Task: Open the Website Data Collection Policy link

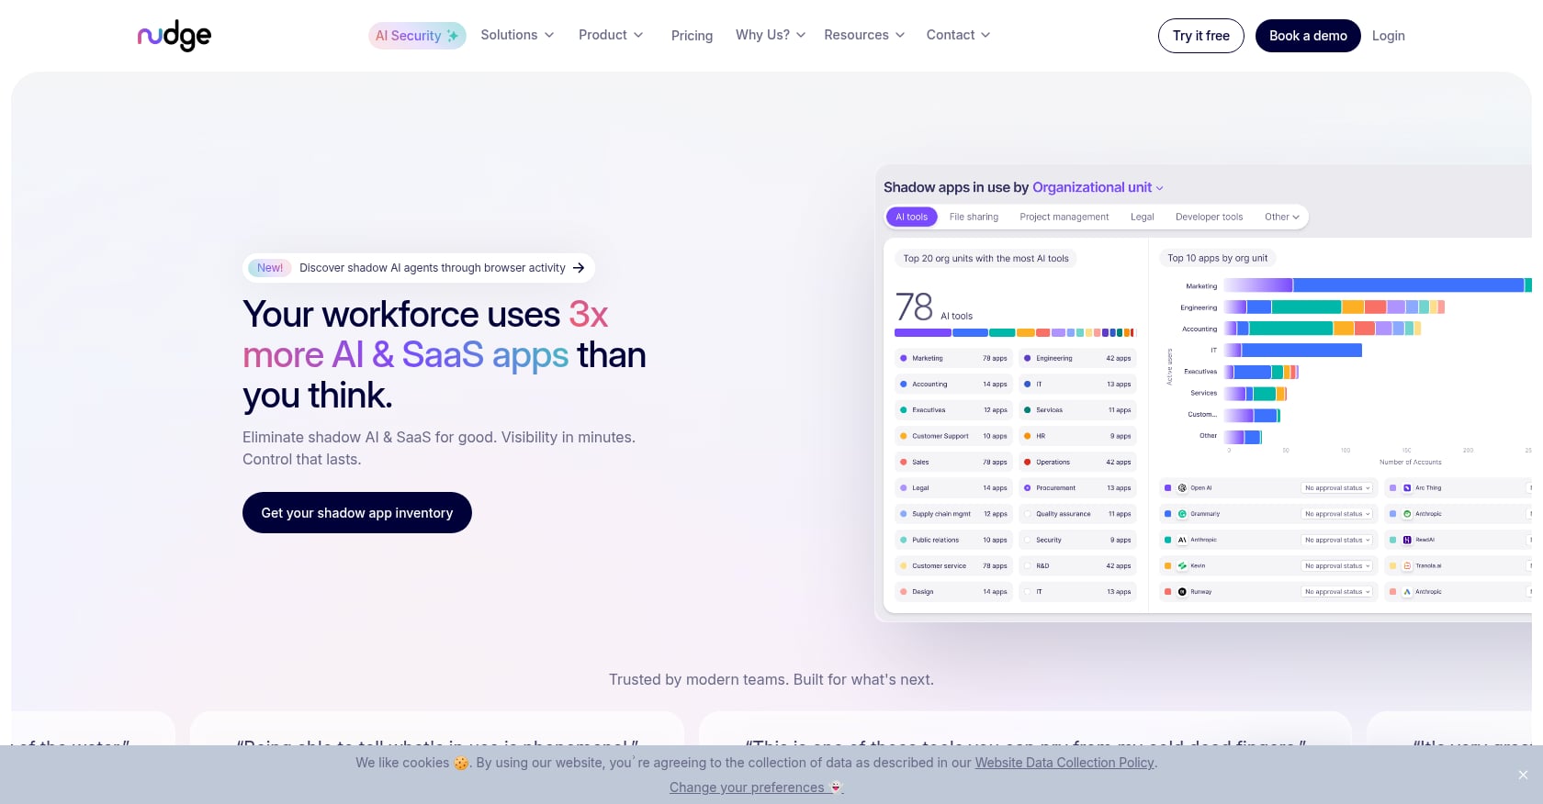Action: pos(1064,763)
